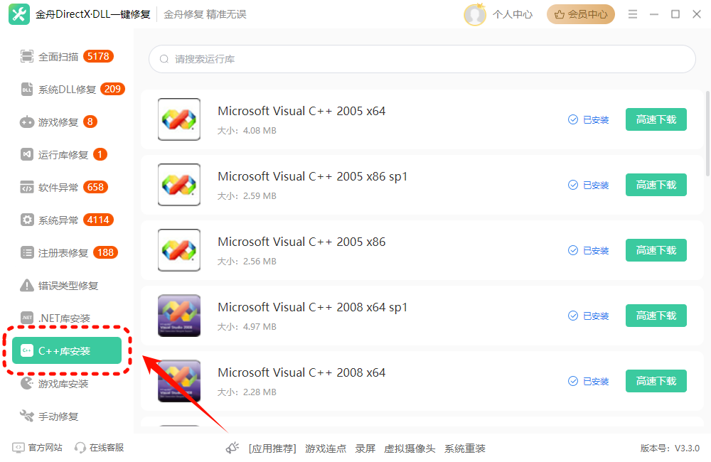711x462 pixels.
Task: Click the .NET库安装 icon
Action: 27,318
